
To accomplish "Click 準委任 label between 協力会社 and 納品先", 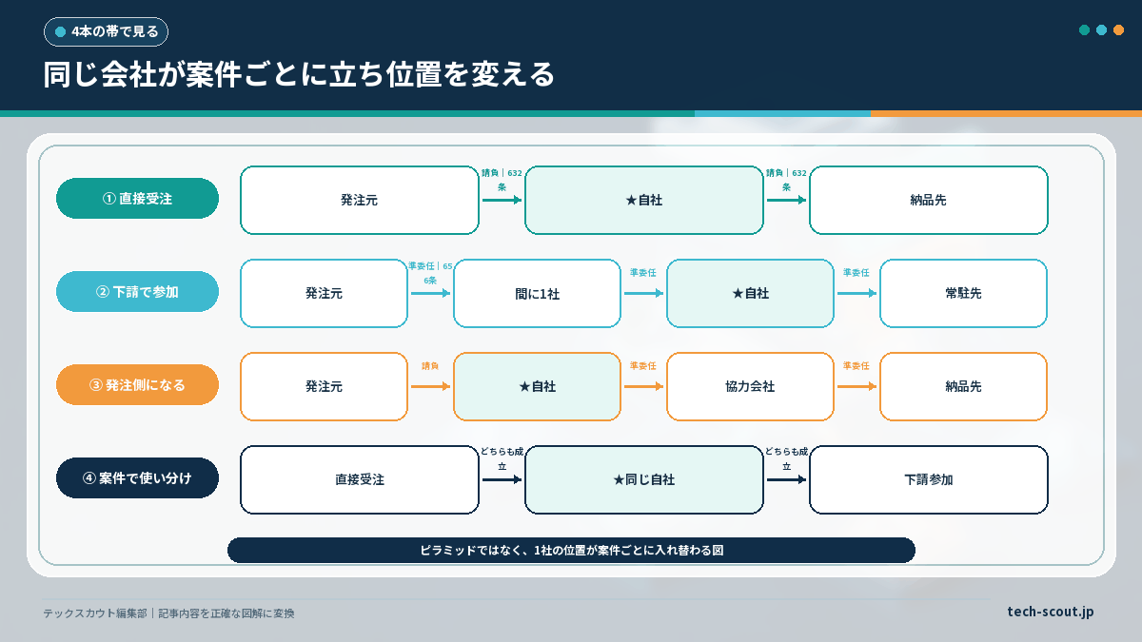I will (856, 365).
